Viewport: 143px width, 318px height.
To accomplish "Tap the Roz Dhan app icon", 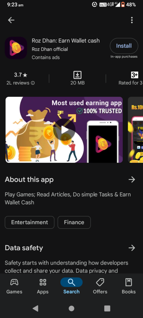I will click(16, 48).
